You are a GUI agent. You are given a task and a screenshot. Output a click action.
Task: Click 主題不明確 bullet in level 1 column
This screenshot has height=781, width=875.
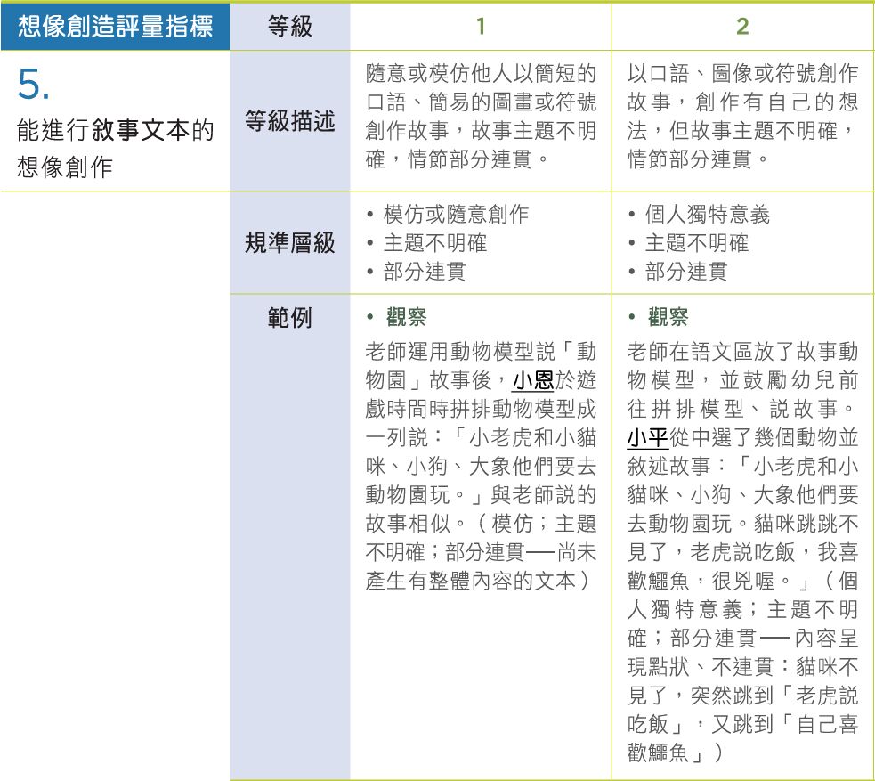pos(434,242)
